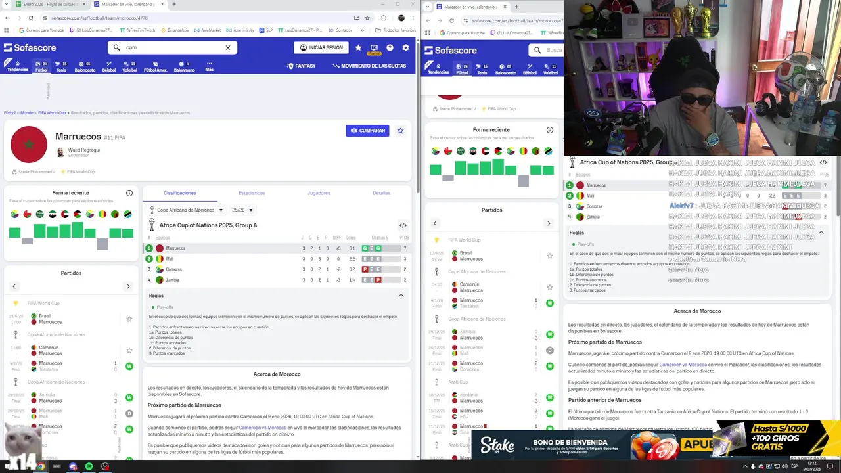Select Béisbol sport category in left window

109,66
